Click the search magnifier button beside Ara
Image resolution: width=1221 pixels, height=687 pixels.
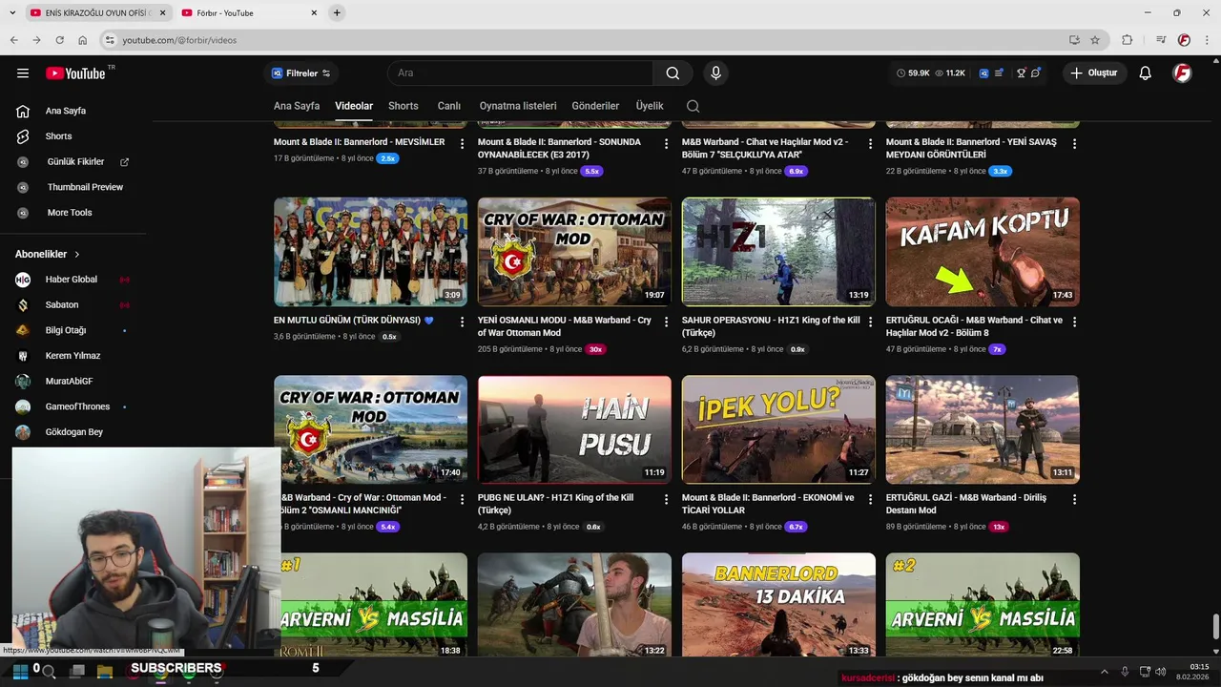(673, 73)
